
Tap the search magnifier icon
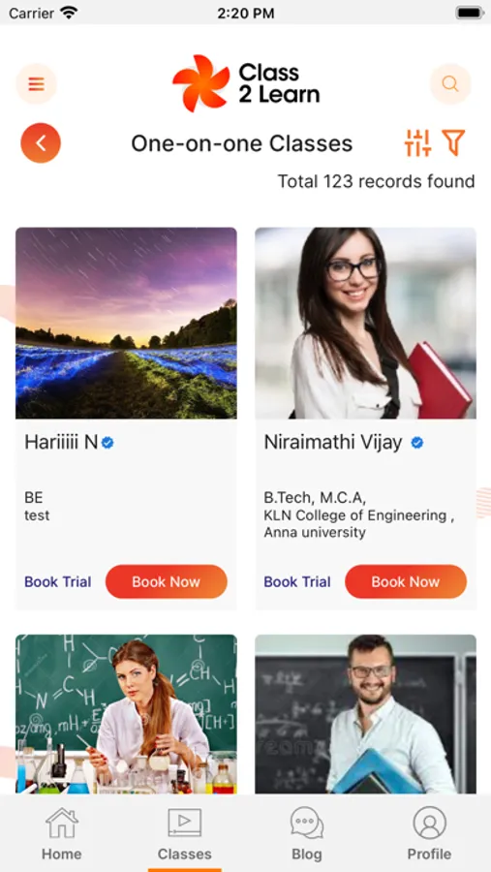click(450, 84)
